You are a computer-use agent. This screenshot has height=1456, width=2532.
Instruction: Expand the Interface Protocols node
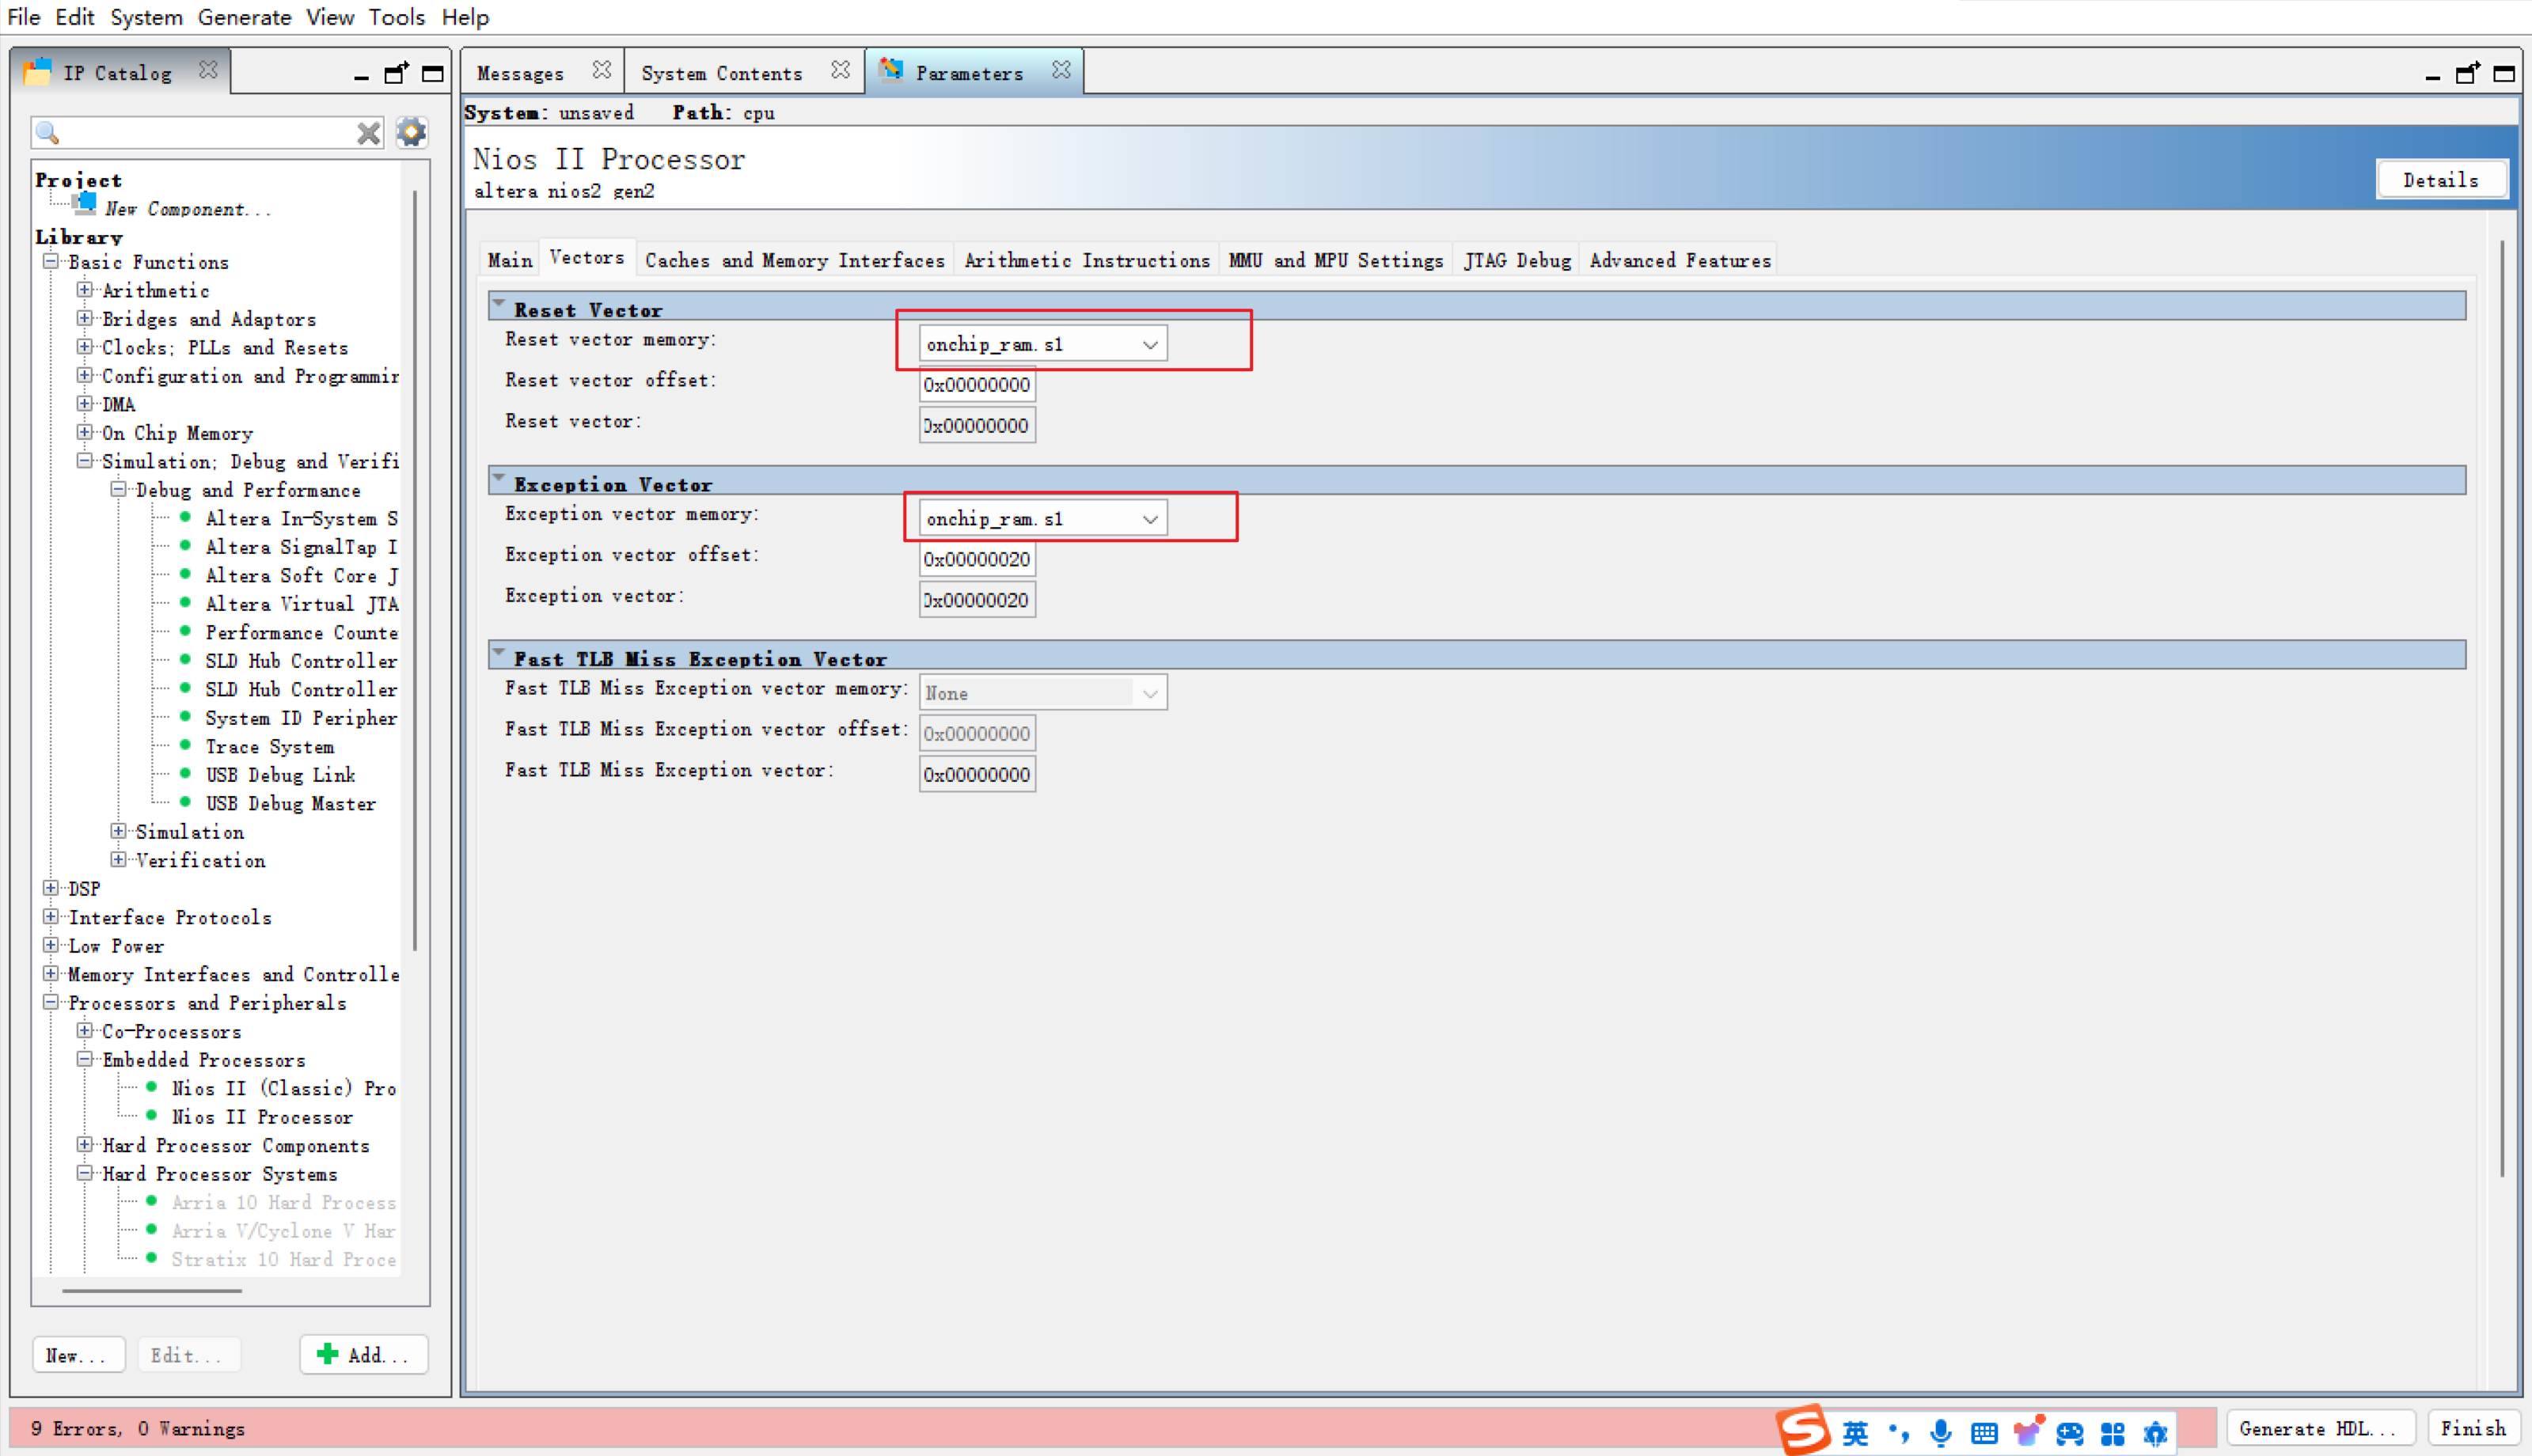pos(50,916)
